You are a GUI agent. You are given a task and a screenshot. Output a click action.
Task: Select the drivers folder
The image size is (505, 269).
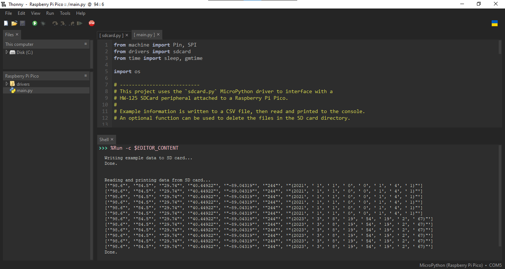[x=23, y=84]
